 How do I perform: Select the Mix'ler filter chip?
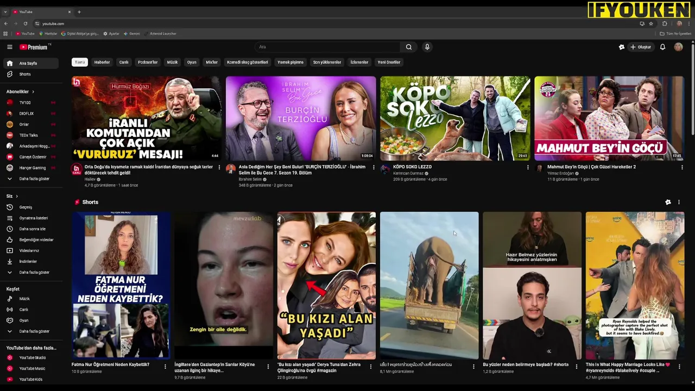pos(212,62)
